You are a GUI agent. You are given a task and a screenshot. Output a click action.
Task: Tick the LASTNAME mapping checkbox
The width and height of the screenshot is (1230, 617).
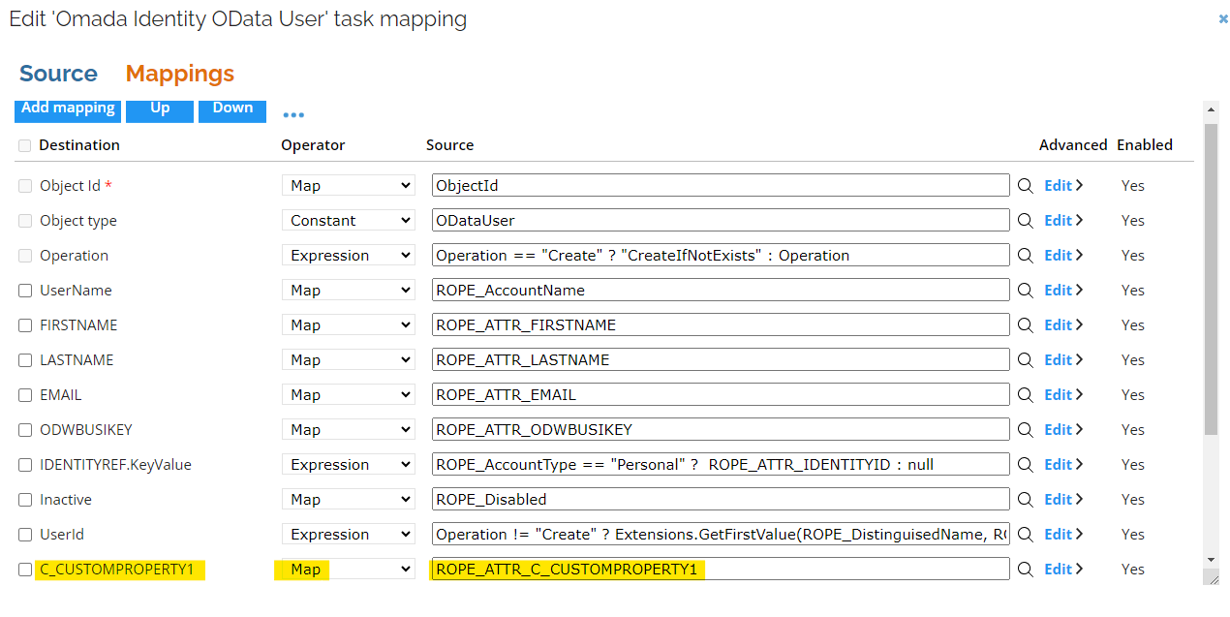[x=25, y=360]
